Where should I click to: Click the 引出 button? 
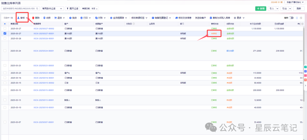pyautogui.click(x=284, y=8)
